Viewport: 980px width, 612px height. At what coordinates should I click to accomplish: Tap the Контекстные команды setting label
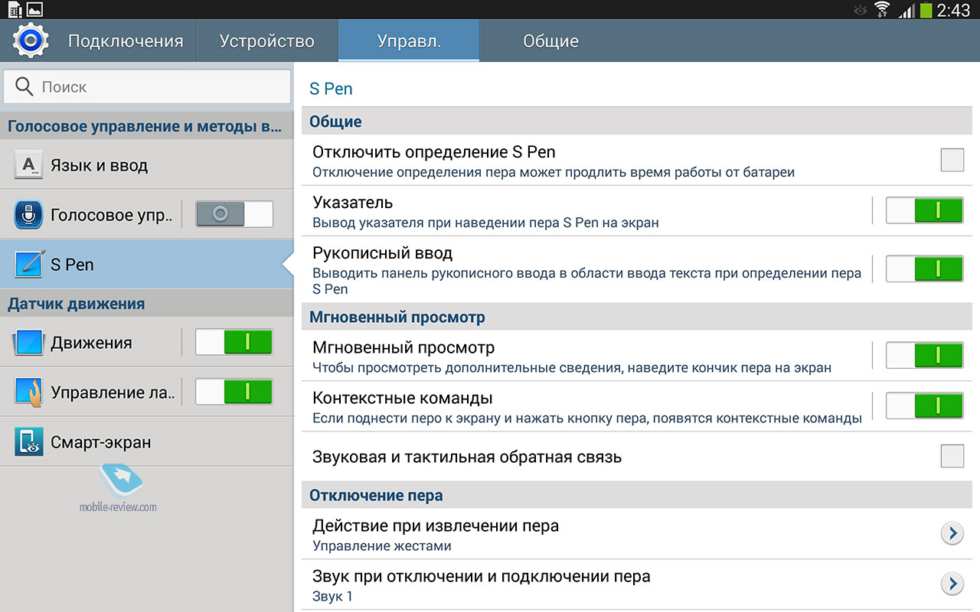point(403,399)
